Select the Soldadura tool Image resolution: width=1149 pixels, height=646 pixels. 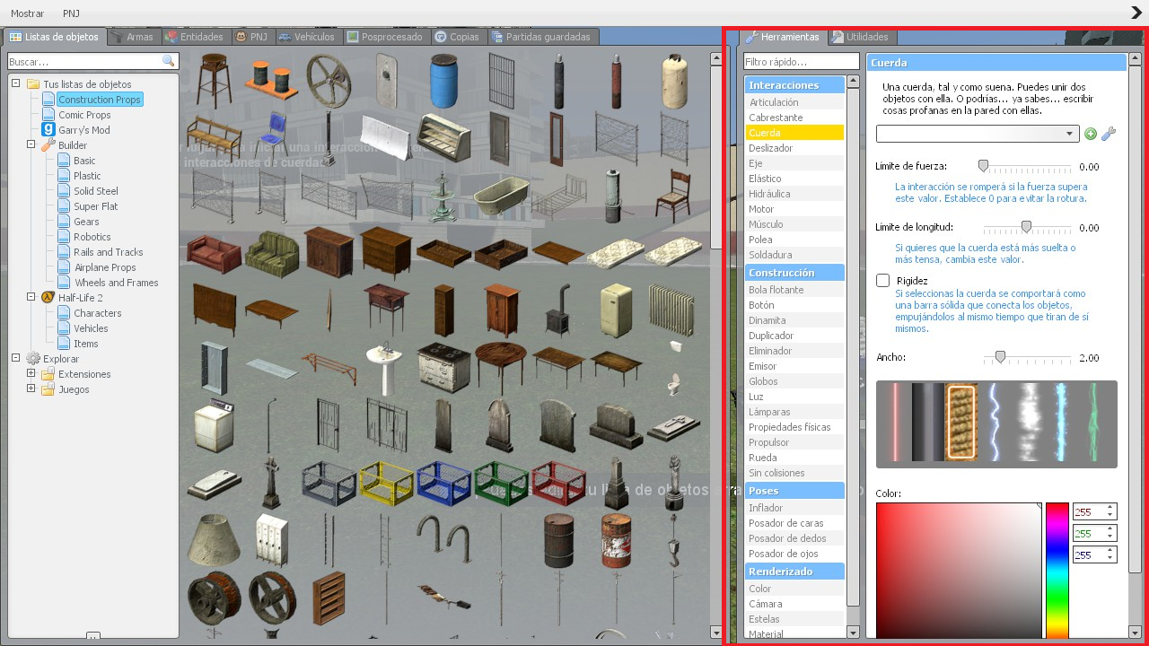point(794,255)
